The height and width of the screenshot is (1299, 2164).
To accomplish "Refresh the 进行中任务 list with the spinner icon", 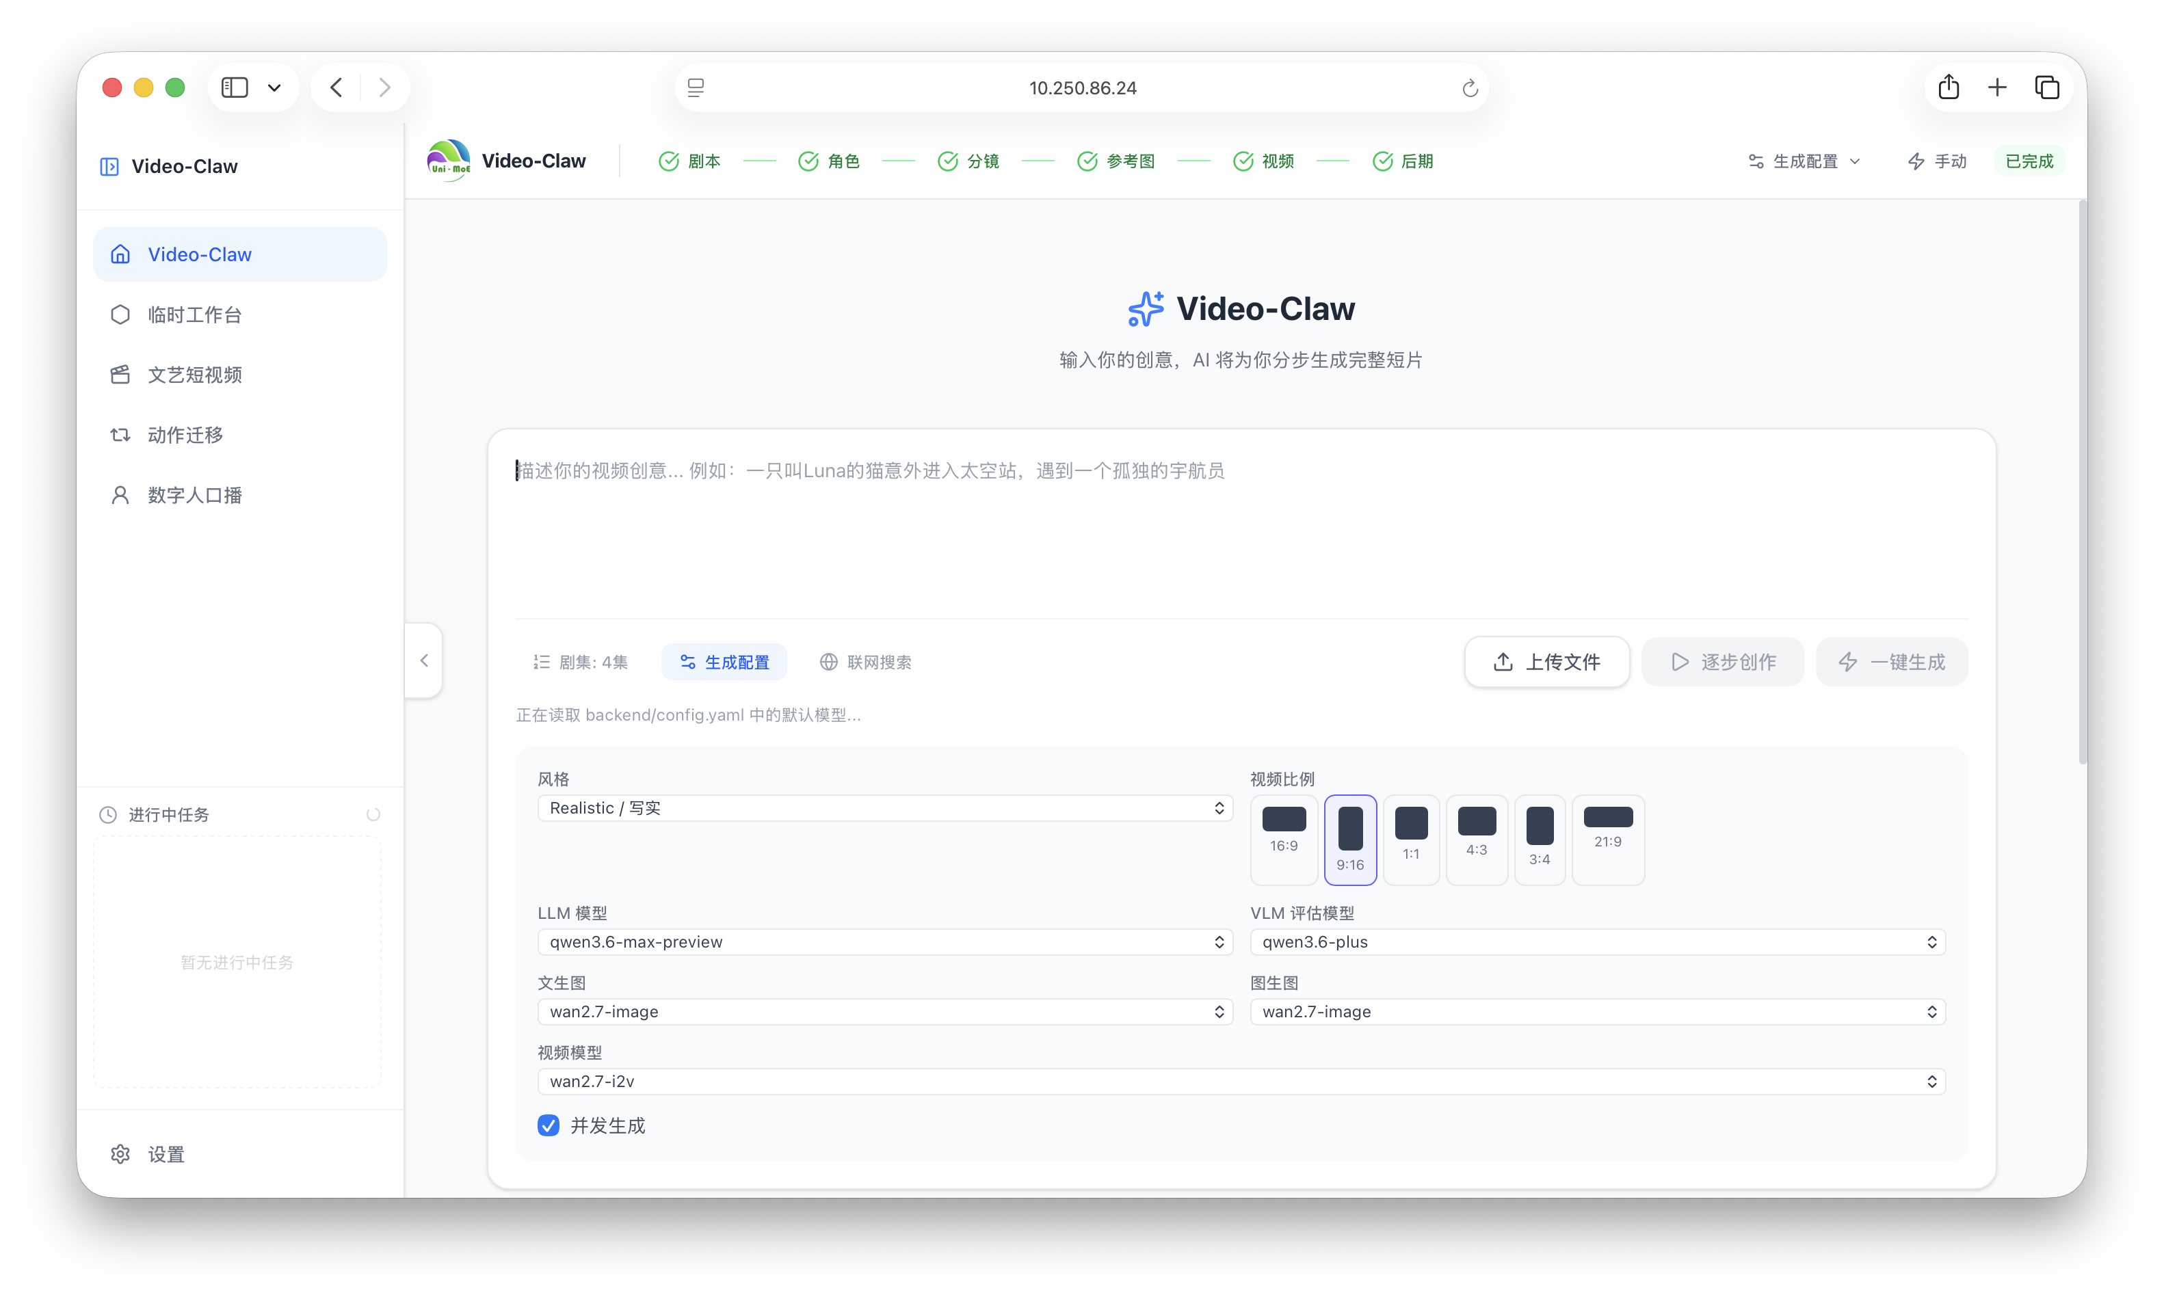I will point(373,815).
